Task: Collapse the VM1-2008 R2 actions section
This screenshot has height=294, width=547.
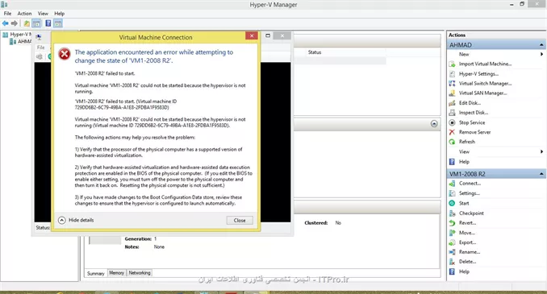Action: [x=541, y=174]
